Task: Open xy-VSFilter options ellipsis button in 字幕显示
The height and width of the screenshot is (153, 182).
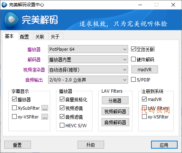Action: pyautogui.click(x=45, y=117)
